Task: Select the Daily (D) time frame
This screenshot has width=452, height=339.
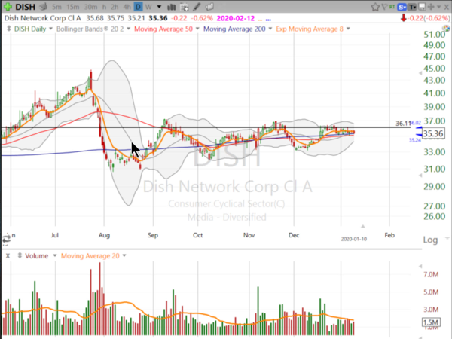Action: 139,7
